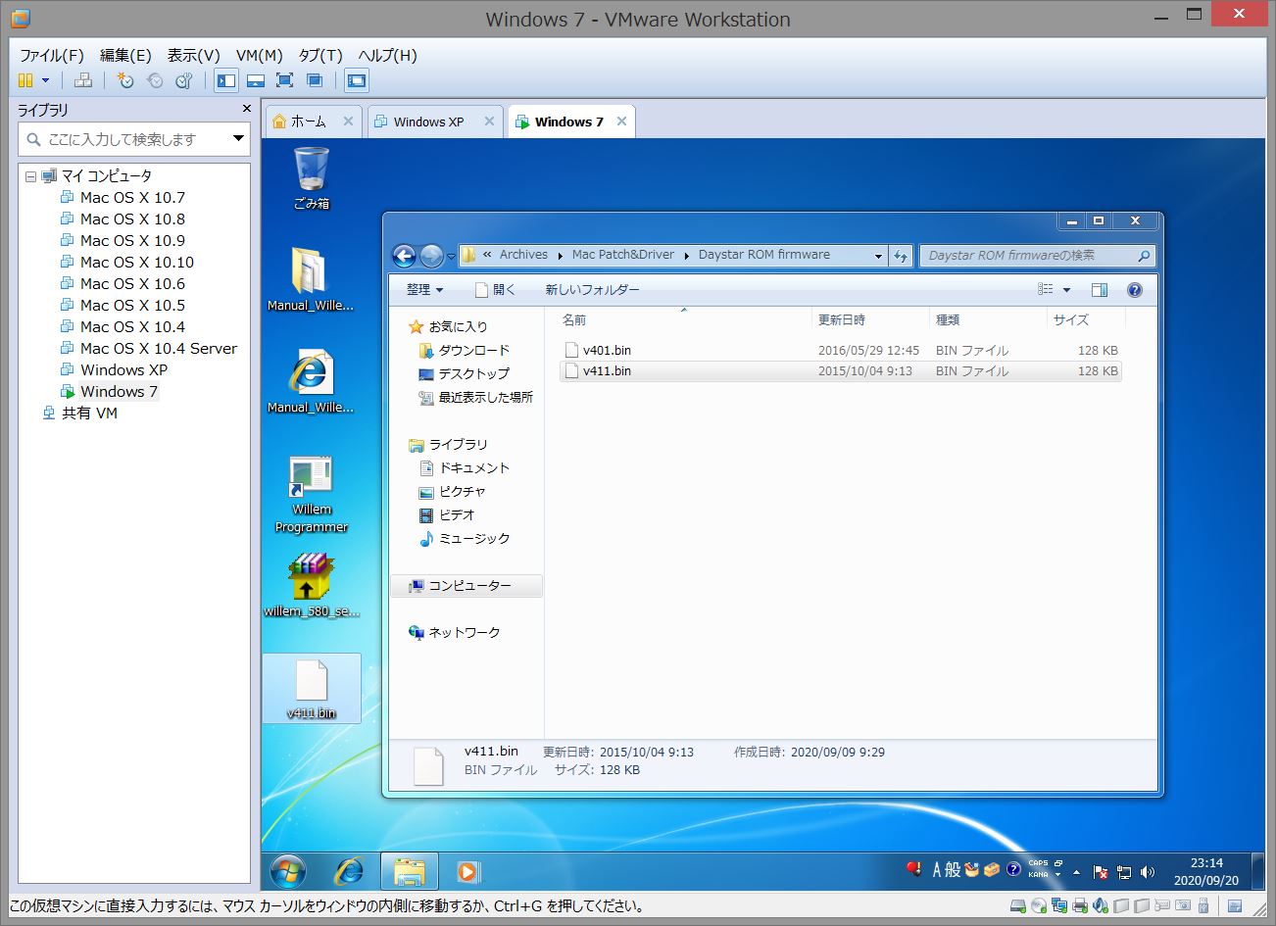The image size is (1276, 926).
Task: Open the recent locations dropdown beside the forward button
Action: (451, 257)
